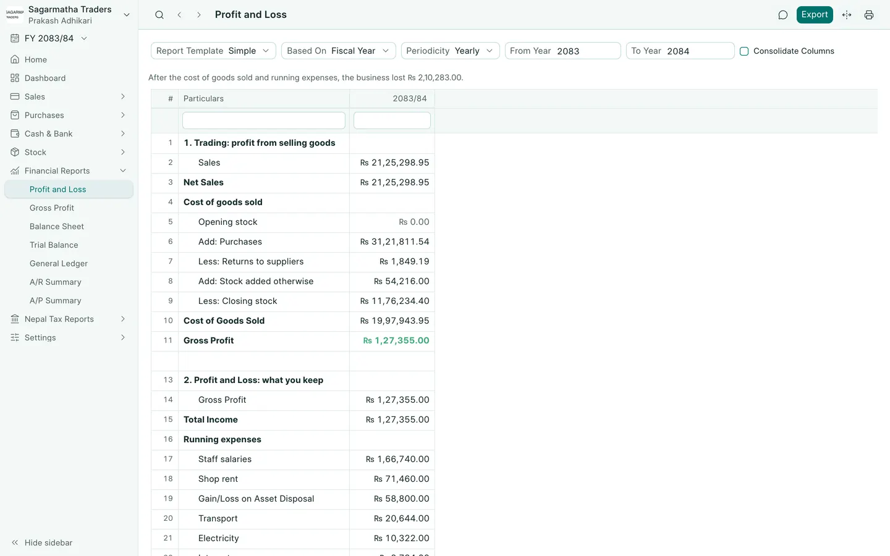Image resolution: width=890 pixels, height=556 pixels.
Task: Go back with the left arrow
Action: 179,15
